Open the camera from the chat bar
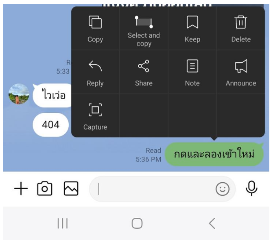This screenshot has width=273, height=247. 45,188
